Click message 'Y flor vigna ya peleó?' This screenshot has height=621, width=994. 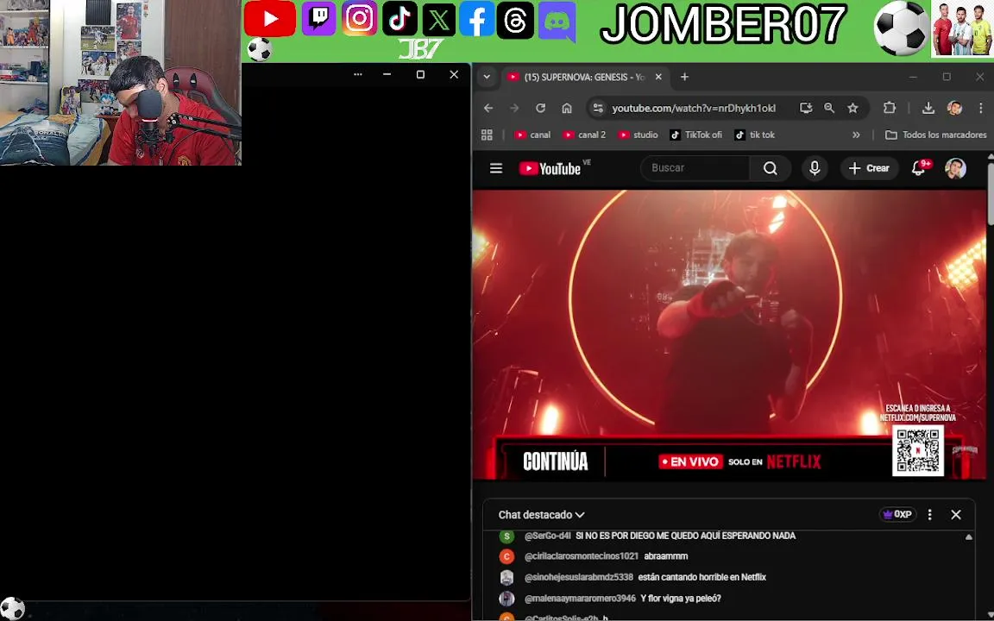click(x=681, y=599)
